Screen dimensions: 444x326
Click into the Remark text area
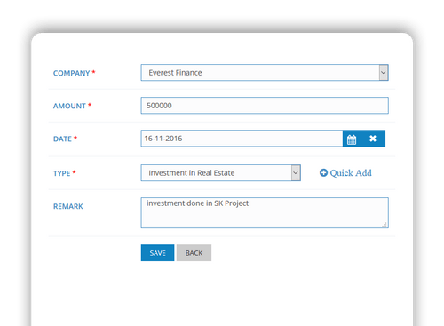click(x=265, y=213)
